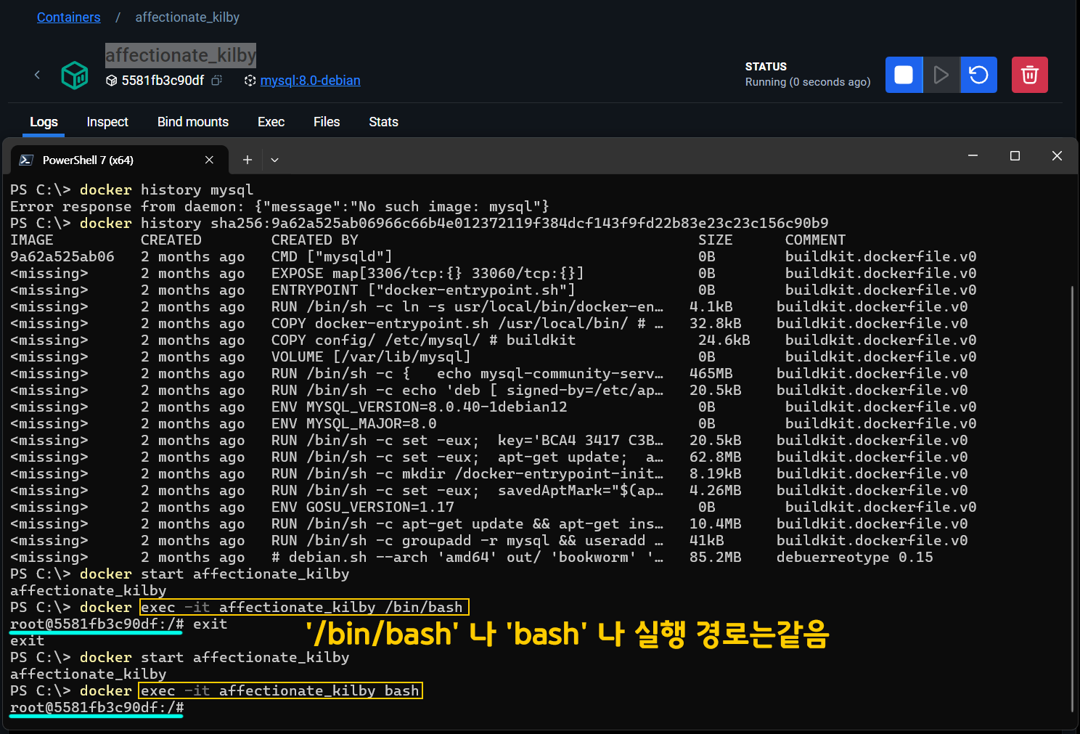The width and height of the screenshot is (1080, 734).
Task: Click the CMD ["mysqld"] entry
Action: click(332, 256)
